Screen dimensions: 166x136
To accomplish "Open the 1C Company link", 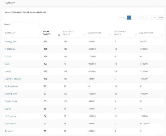I will tap(10, 116).
